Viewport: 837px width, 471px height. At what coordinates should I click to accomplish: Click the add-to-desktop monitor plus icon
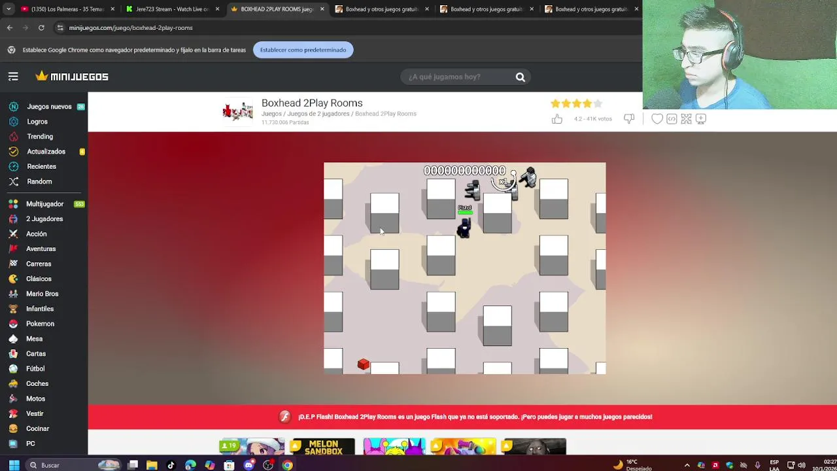tap(701, 118)
